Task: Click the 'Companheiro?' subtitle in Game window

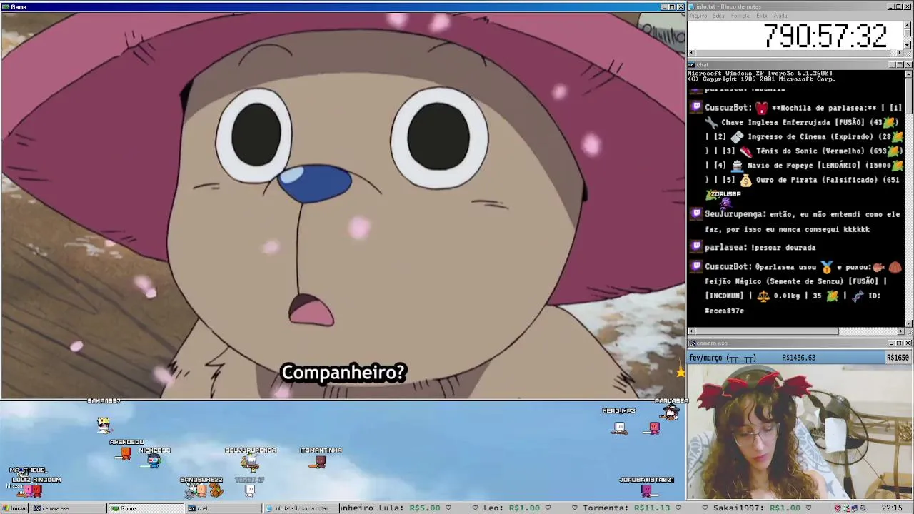Action: (343, 373)
